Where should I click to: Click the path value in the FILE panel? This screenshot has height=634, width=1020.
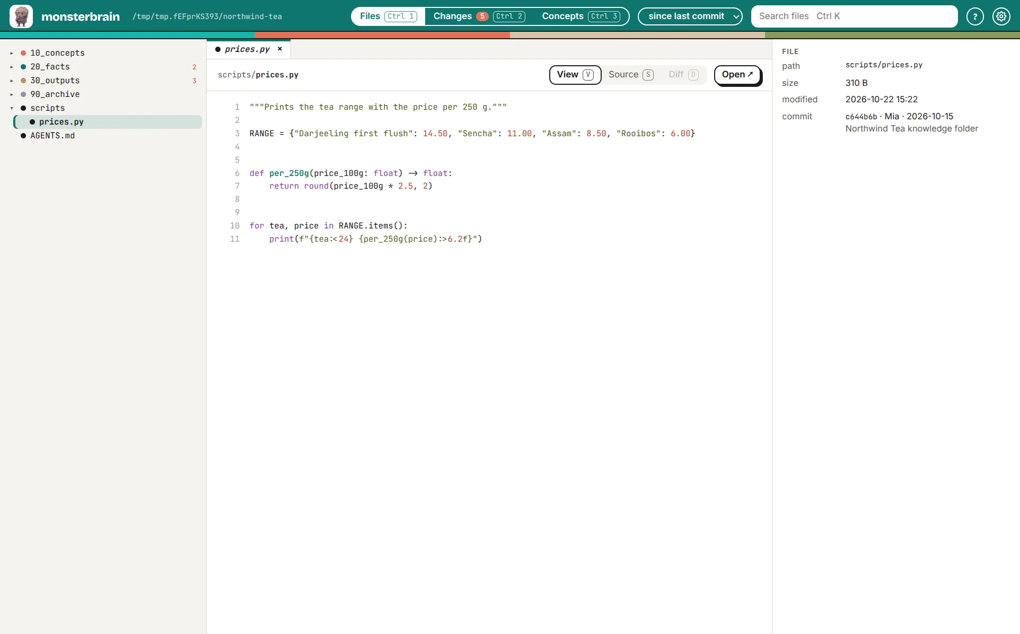click(x=884, y=65)
